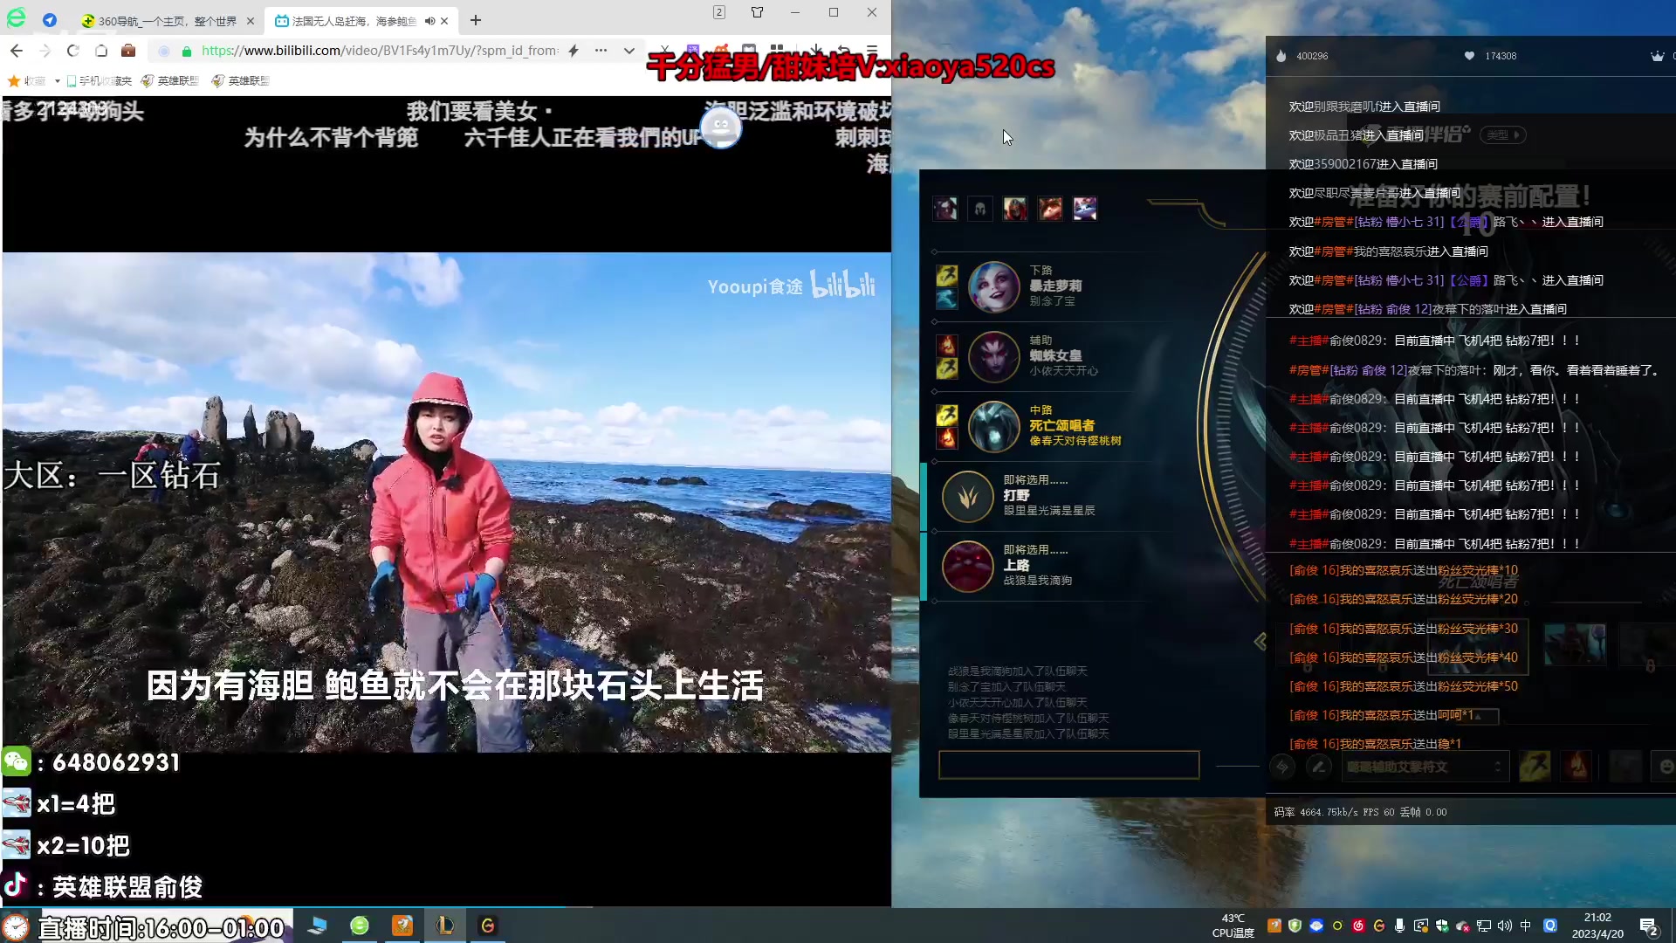Open the browser skin shirt icon
Viewport: 1676px width, 943px height.
click(757, 12)
